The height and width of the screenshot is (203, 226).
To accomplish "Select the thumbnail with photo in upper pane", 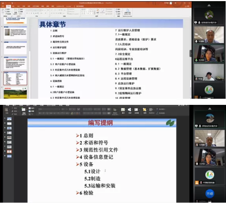I will pos(15,32).
